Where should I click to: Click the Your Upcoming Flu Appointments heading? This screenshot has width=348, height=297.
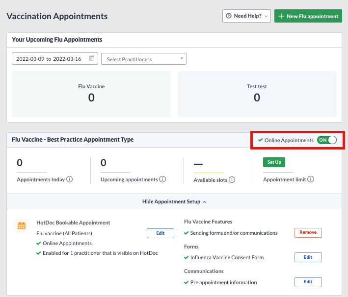(x=57, y=39)
